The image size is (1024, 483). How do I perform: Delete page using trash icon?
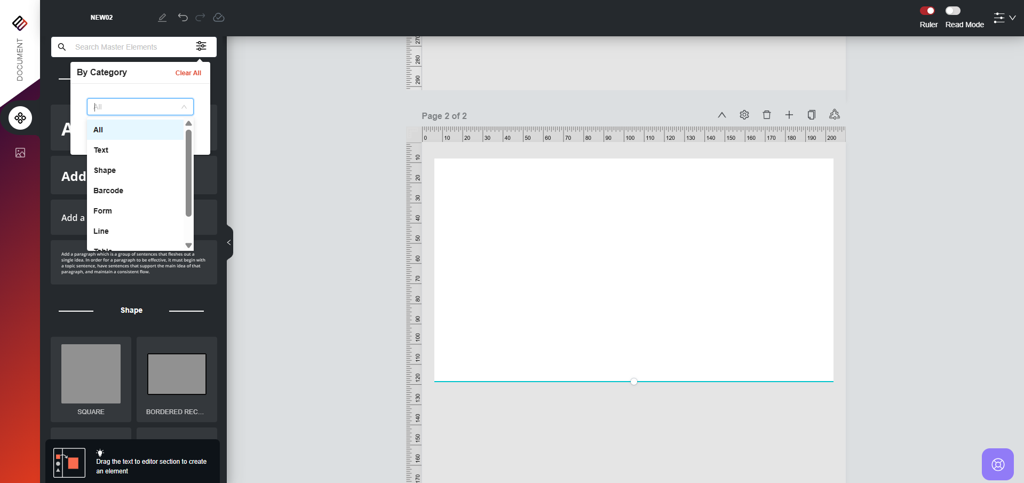767,115
